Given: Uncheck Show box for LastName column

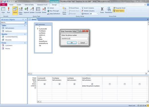Looking at the screenshot, I should tap(74, 84).
